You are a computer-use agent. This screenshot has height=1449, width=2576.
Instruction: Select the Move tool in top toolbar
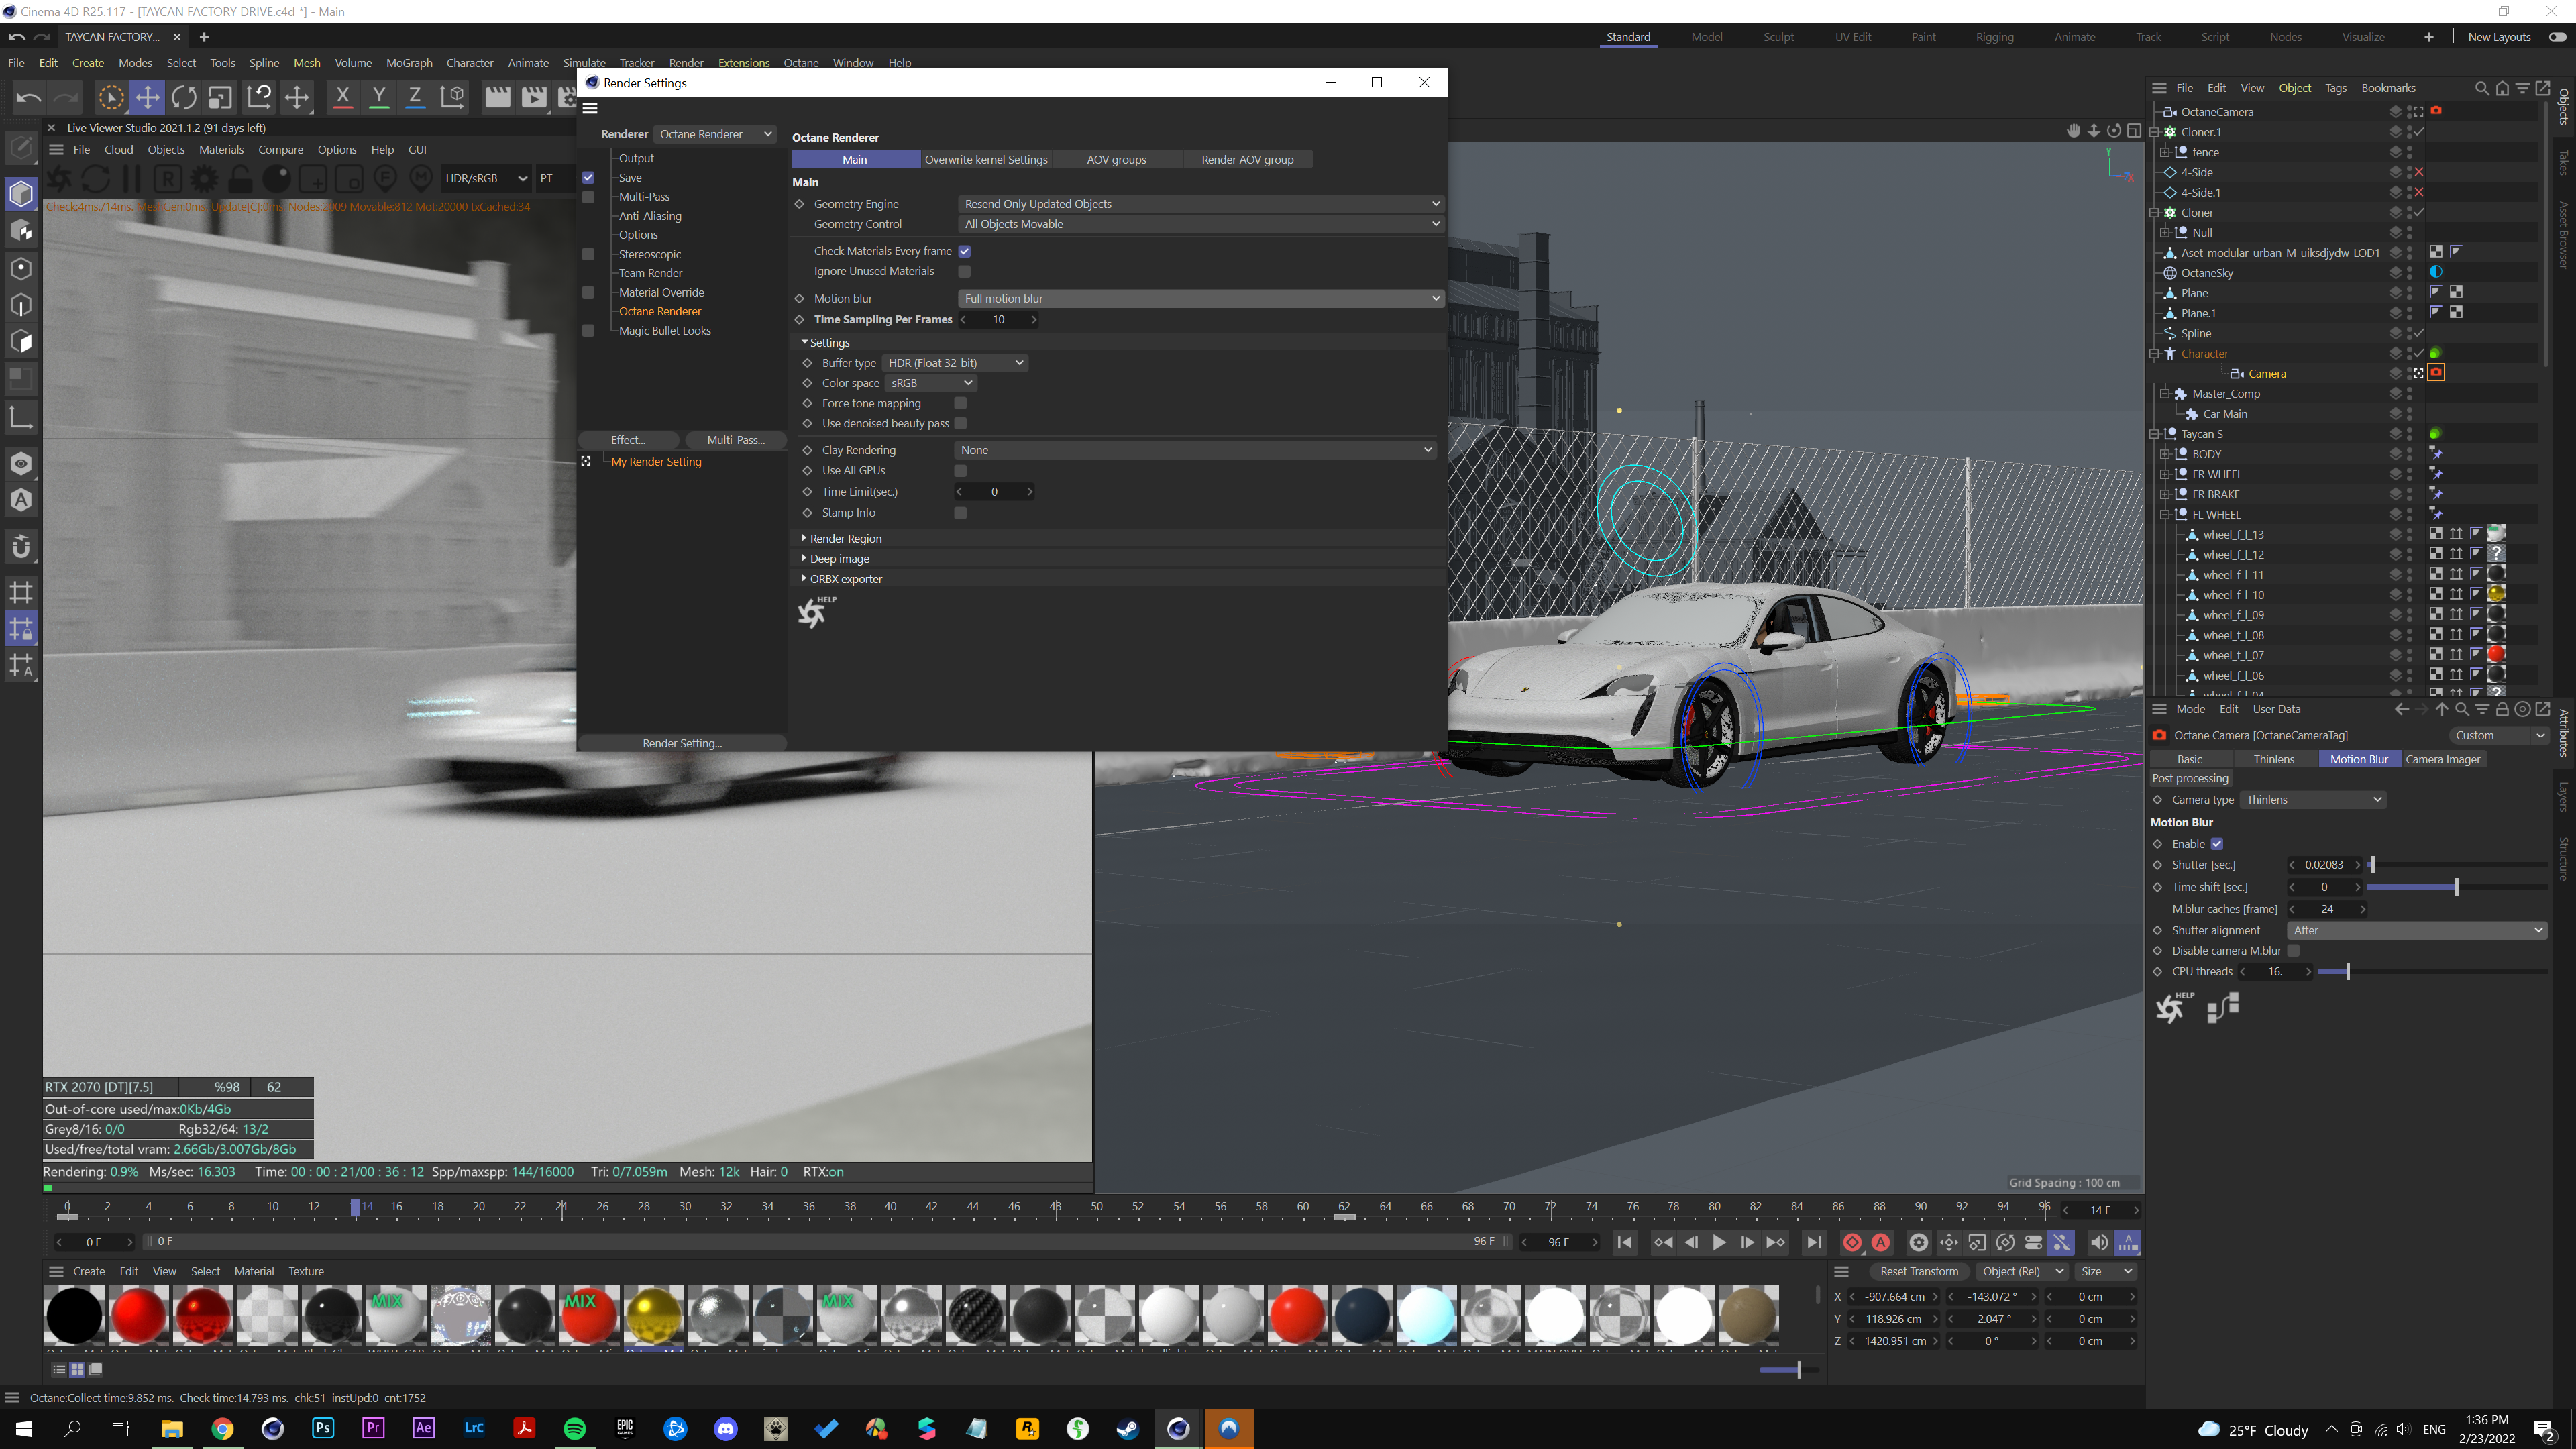(x=147, y=97)
